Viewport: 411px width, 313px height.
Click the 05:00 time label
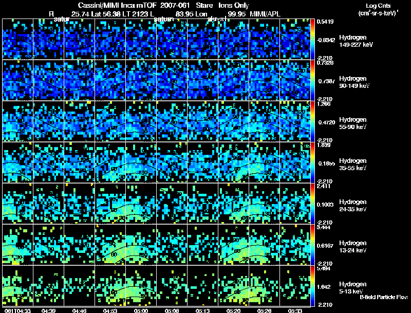pos(141,311)
